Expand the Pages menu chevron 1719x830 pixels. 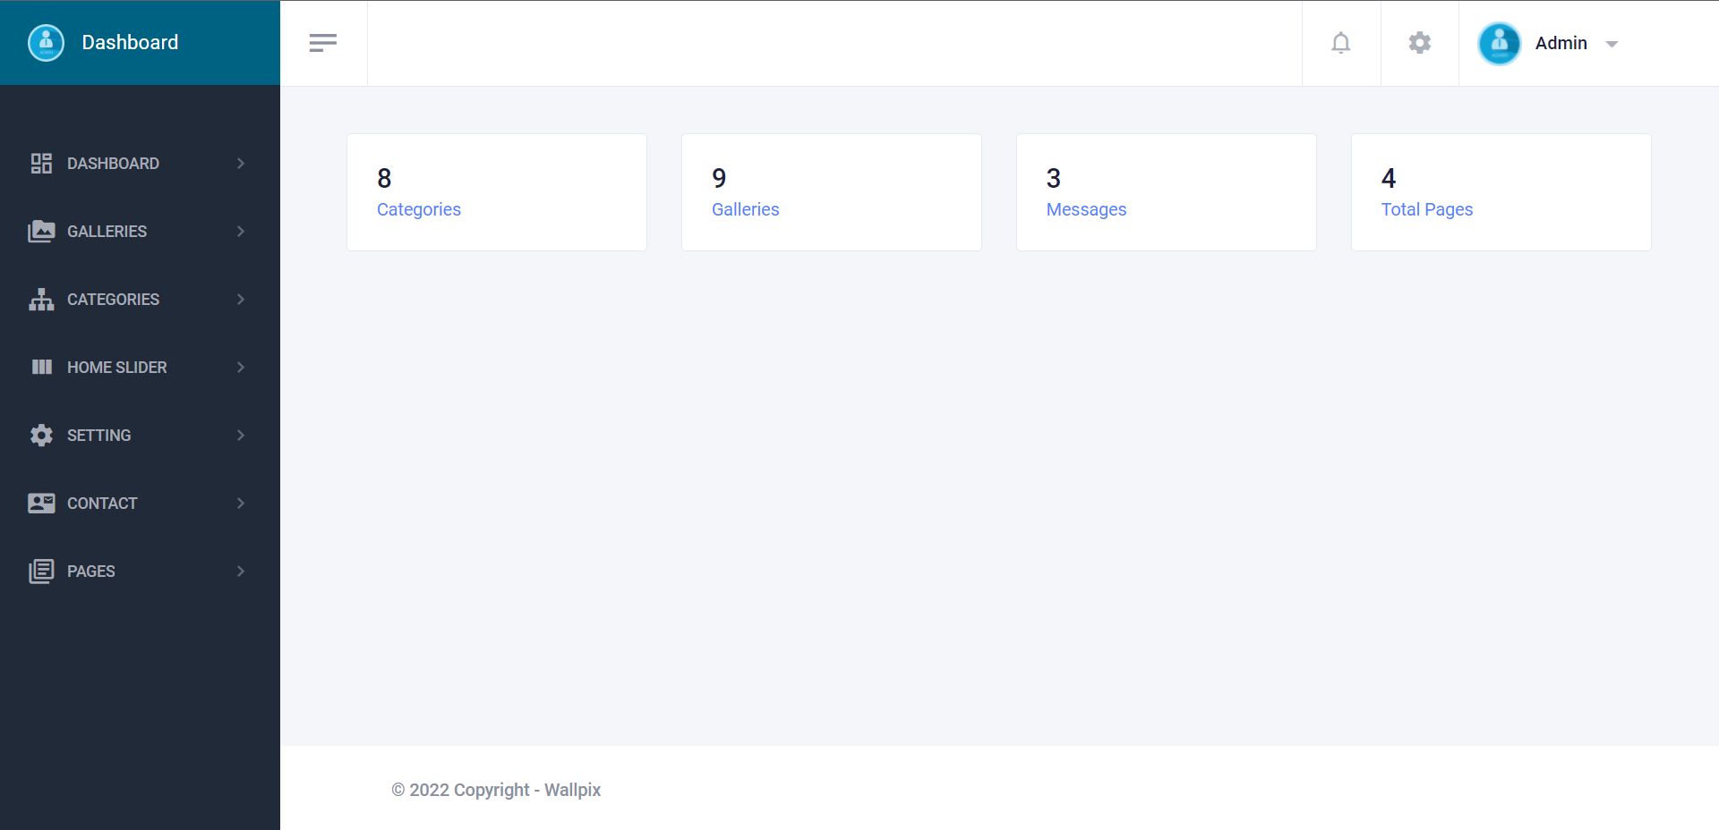pos(241,572)
